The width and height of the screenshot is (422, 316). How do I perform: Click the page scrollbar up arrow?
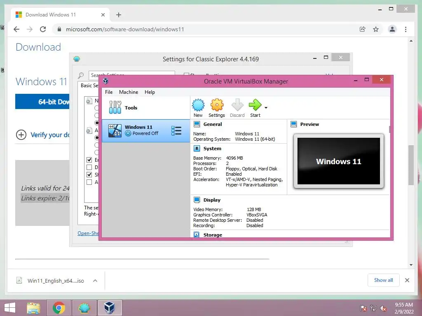point(411,41)
